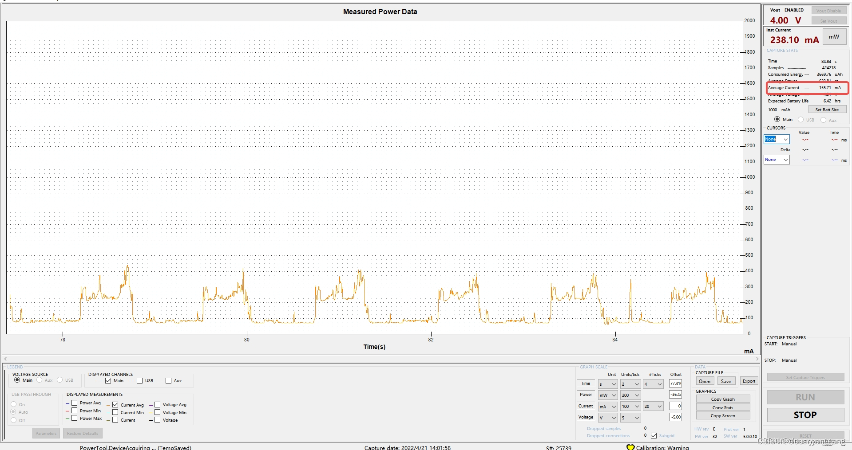Click the Voltage graph scale button
Viewport: 852px width, 450px height.
click(x=586, y=417)
